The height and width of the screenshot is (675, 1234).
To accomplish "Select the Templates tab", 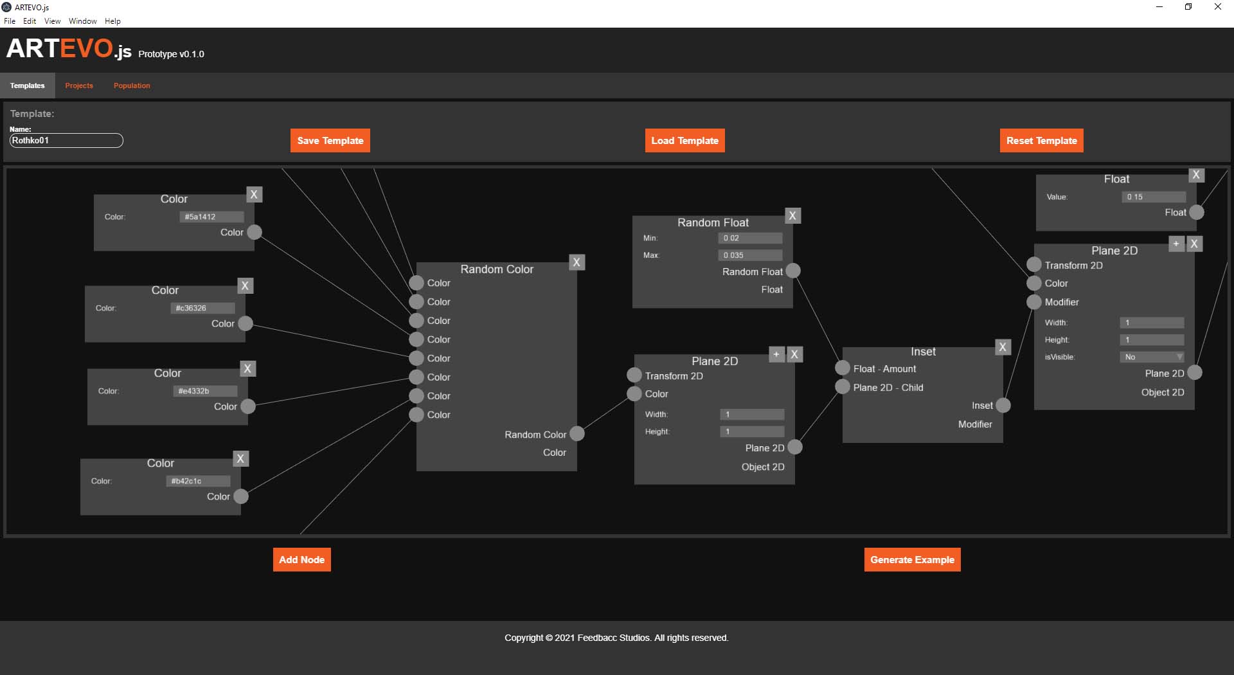I will click(x=28, y=85).
